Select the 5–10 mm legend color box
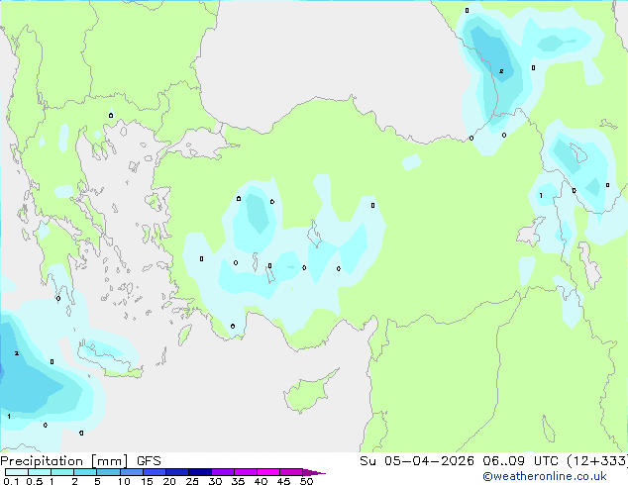Screen dimensions: 628x485 coord(108,472)
